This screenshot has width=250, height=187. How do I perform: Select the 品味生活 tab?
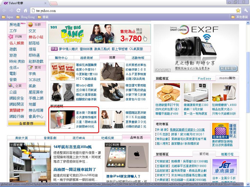click(136, 138)
